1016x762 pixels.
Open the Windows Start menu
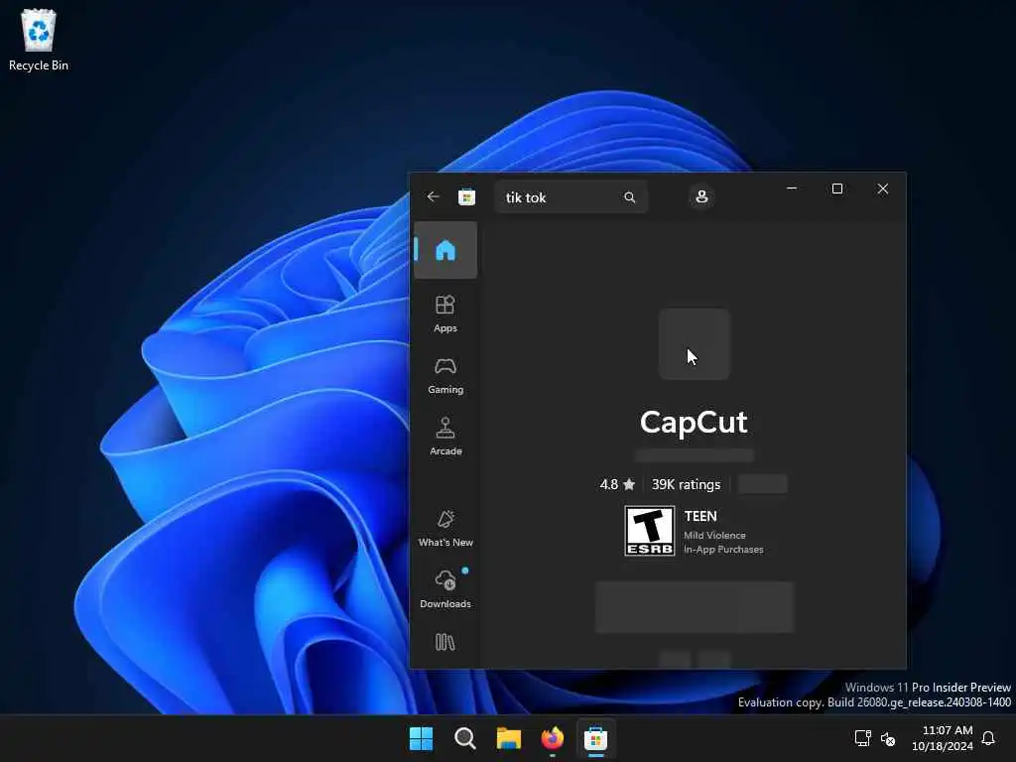[x=421, y=738]
